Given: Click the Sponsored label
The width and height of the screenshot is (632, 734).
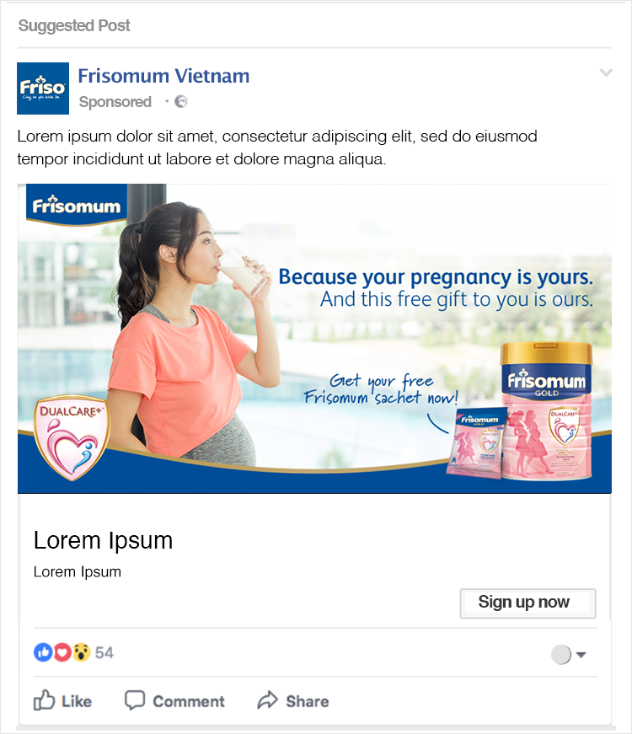Looking at the screenshot, I should 115,102.
